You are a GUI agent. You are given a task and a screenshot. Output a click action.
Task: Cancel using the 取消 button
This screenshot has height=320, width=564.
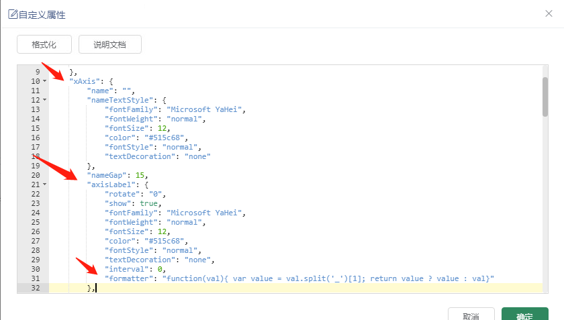(x=471, y=314)
